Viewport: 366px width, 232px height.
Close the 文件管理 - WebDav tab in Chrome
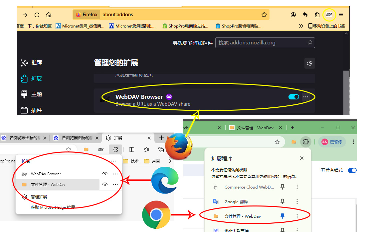[x=280, y=128]
